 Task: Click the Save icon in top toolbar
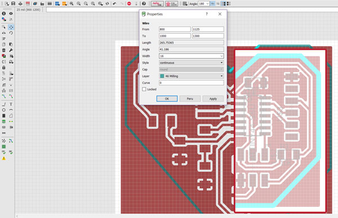point(13,3)
